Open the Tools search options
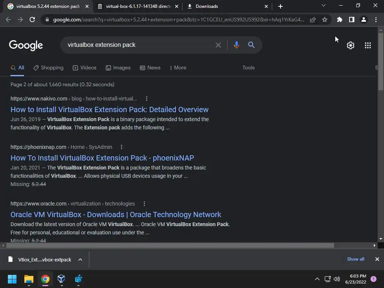384x288 pixels. pyautogui.click(x=248, y=68)
